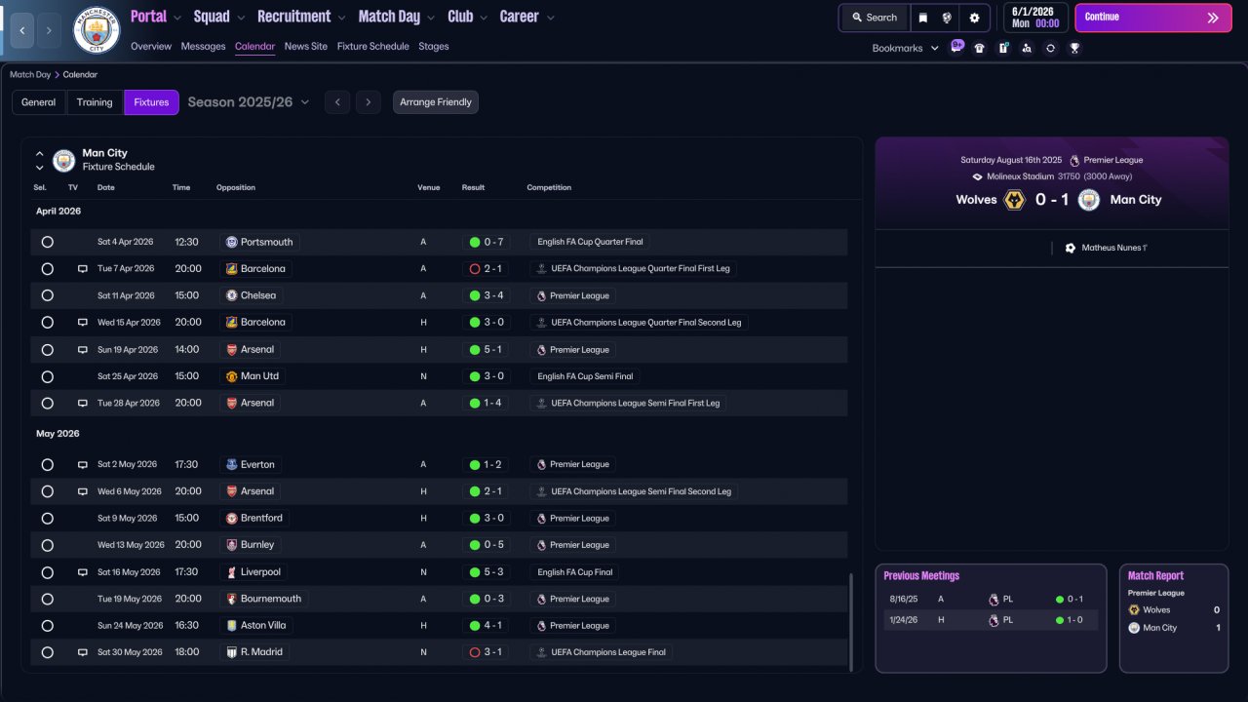Select the radio button for Everton fixture
The height and width of the screenshot is (702, 1248).
(47, 465)
